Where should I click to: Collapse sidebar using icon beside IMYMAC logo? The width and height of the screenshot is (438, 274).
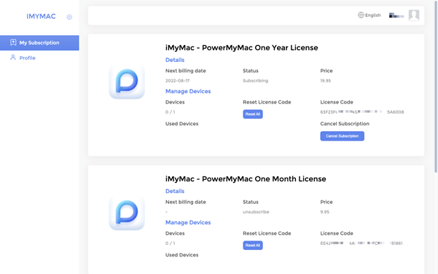69,17
